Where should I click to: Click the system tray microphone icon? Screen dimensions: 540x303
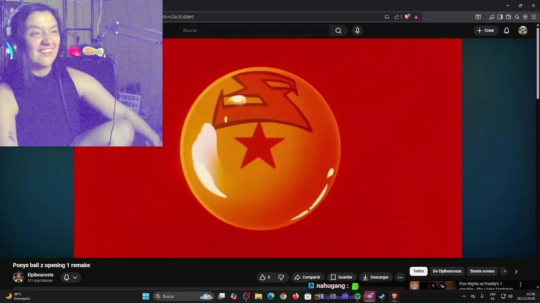pos(482,296)
